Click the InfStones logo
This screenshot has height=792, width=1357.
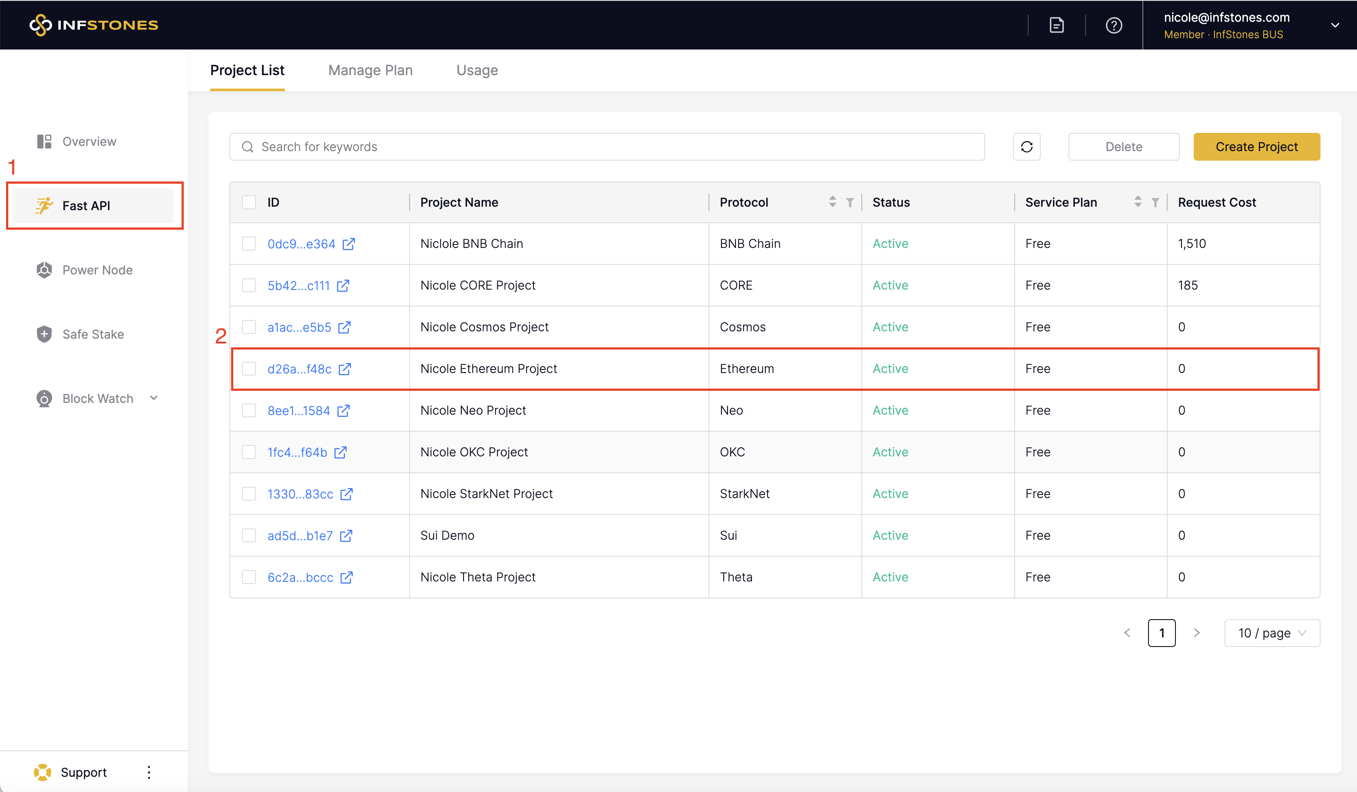click(94, 25)
